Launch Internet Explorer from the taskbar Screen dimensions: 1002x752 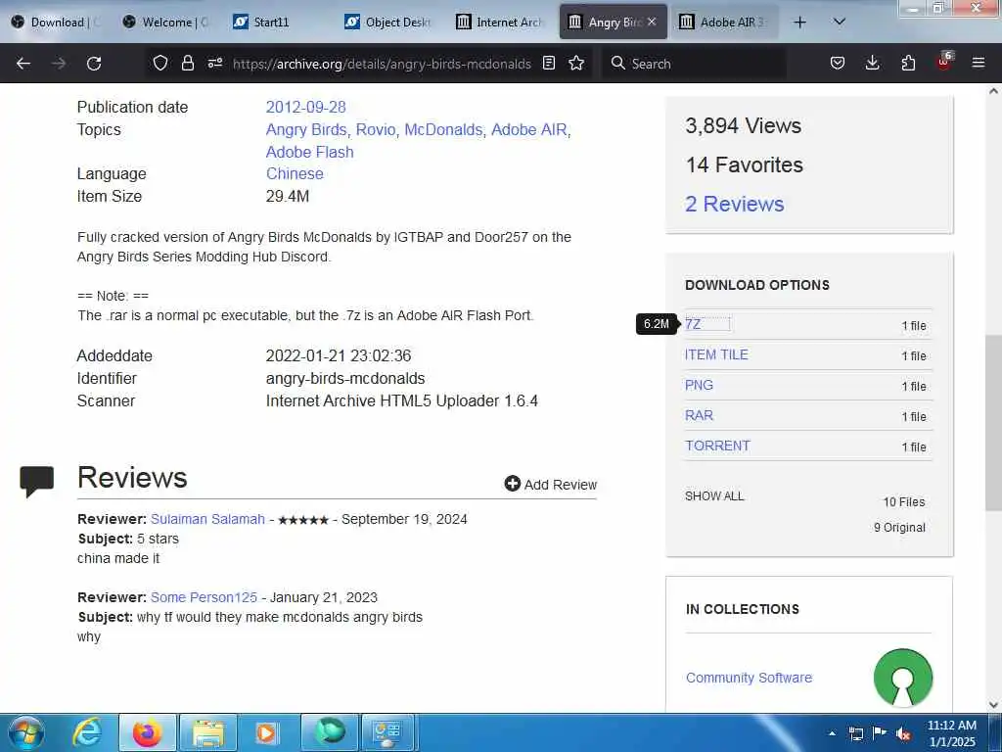(87, 732)
